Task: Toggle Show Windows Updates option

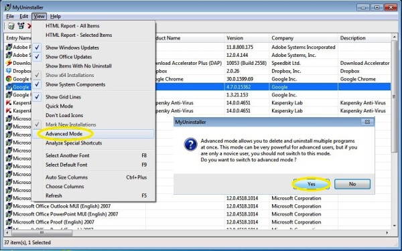Action: tap(94, 48)
